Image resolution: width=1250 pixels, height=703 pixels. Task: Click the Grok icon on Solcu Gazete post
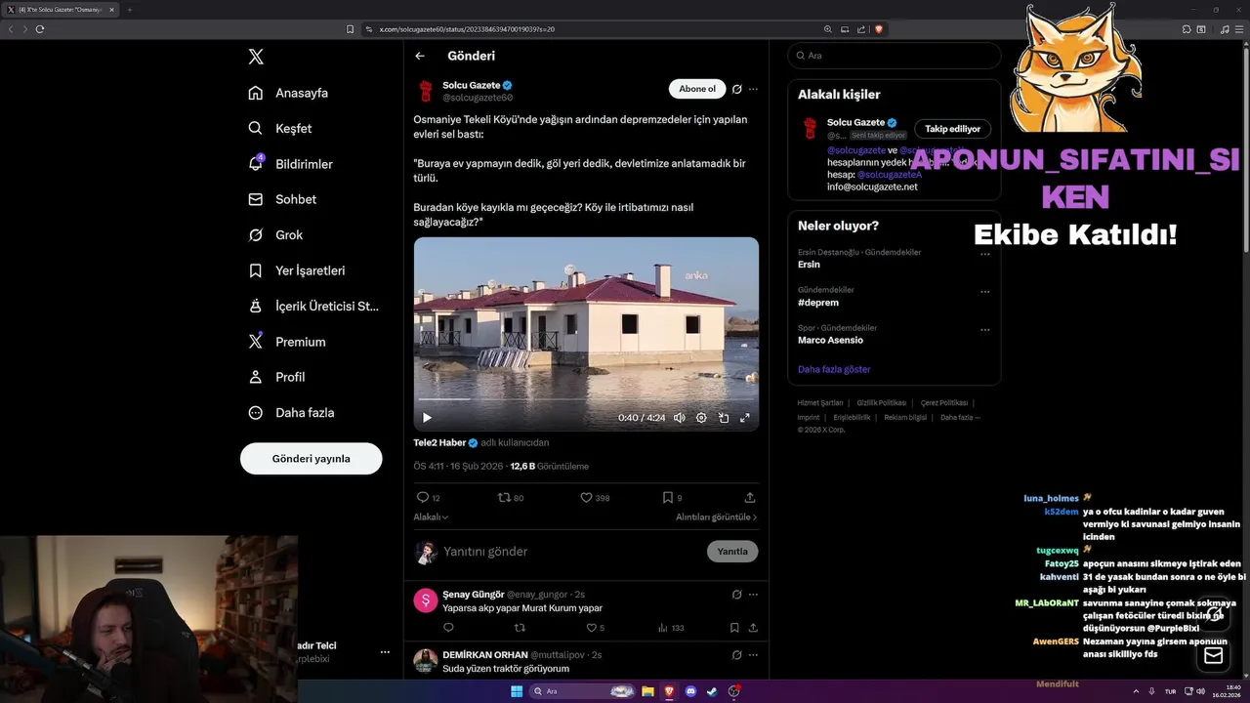[736, 89]
